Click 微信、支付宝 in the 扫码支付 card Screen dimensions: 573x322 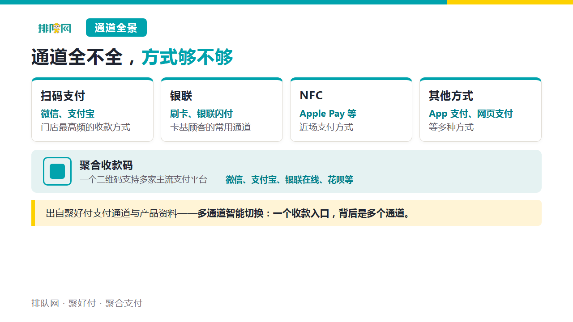tap(68, 114)
